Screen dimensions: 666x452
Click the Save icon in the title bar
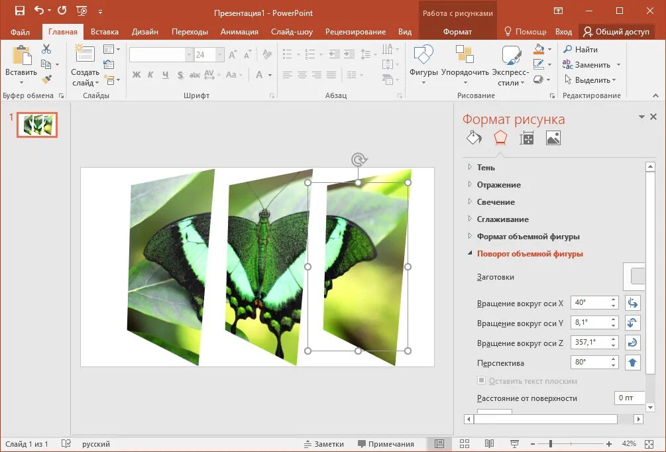(19, 11)
